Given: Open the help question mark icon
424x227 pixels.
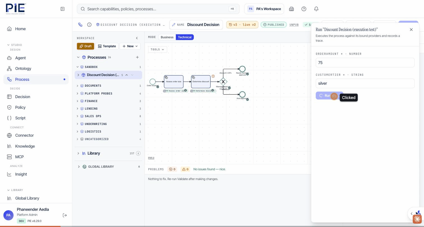Looking at the screenshot, I should (x=304, y=9).
